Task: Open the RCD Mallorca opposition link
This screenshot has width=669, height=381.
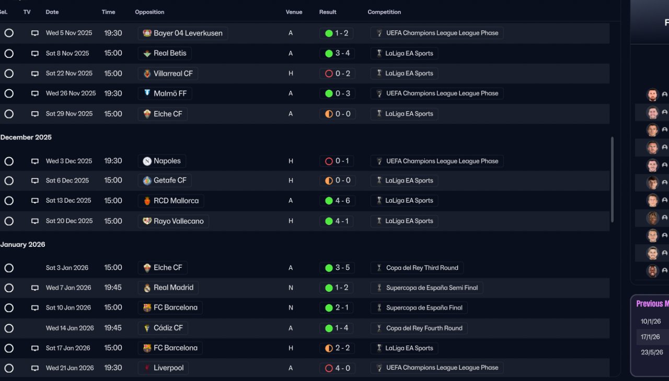Action: tap(176, 201)
